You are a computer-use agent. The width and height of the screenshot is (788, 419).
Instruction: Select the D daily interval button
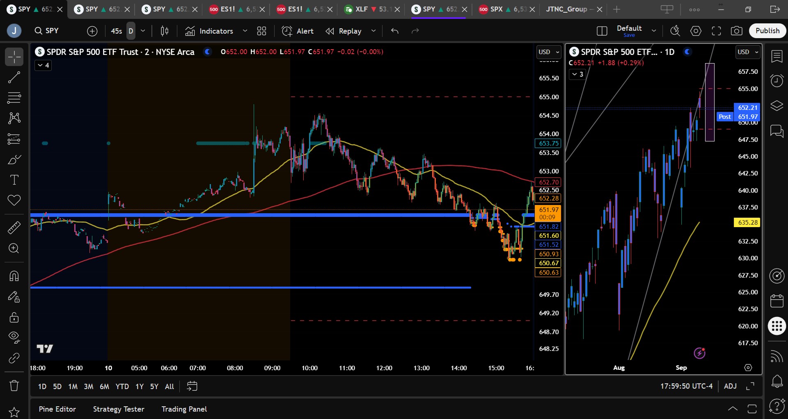click(x=131, y=31)
